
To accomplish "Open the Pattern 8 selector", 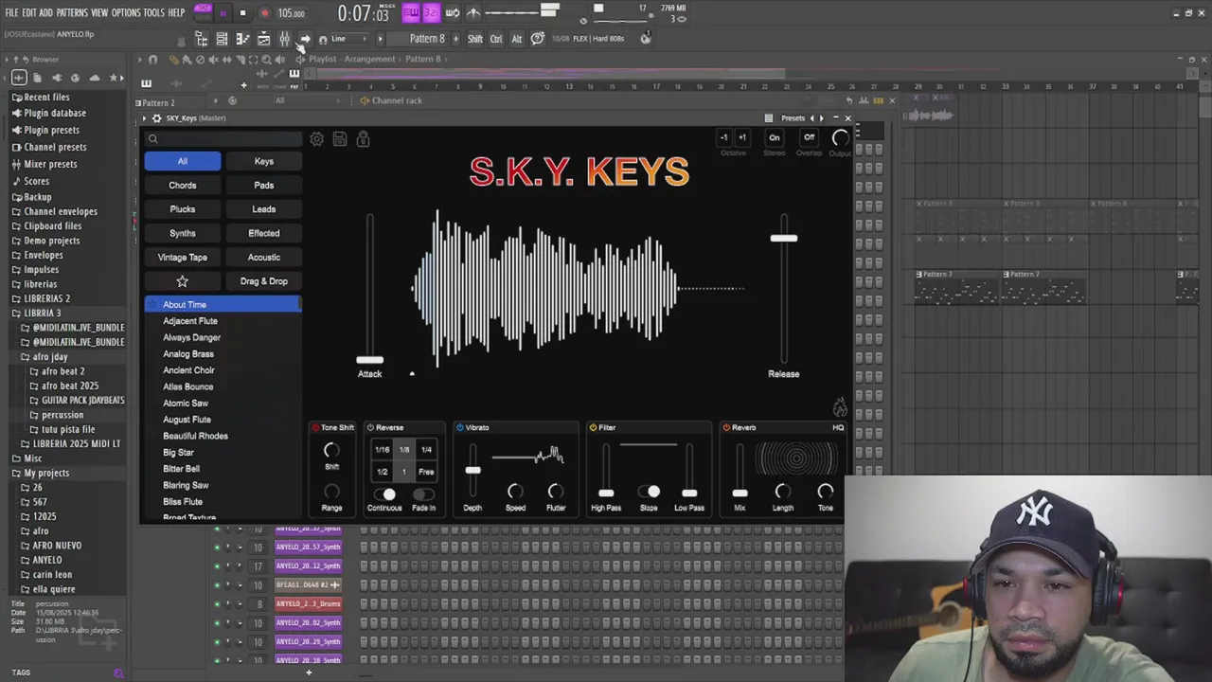I will pyautogui.click(x=427, y=39).
